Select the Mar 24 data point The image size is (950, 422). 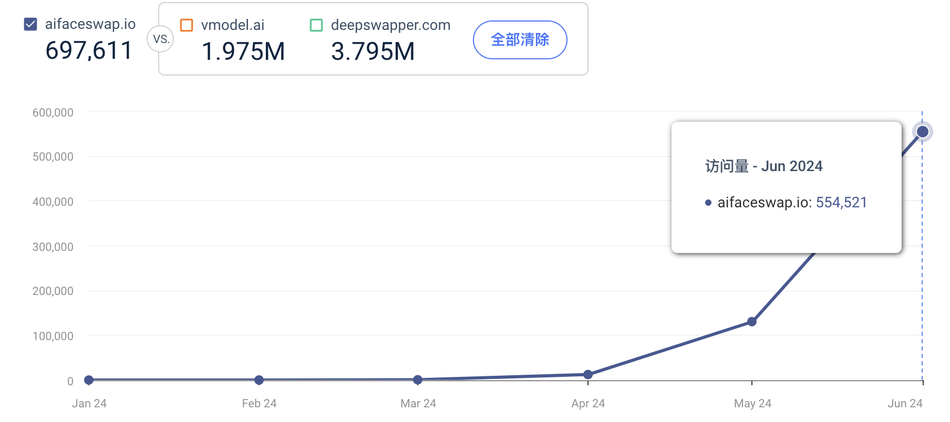(x=418, y=379)
